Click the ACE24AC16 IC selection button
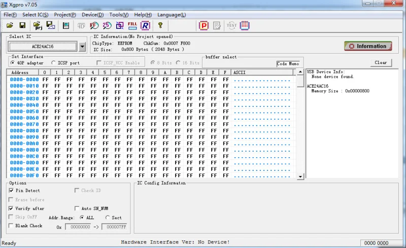This screenshot has width=406, height=248. [x=43, y=47]
